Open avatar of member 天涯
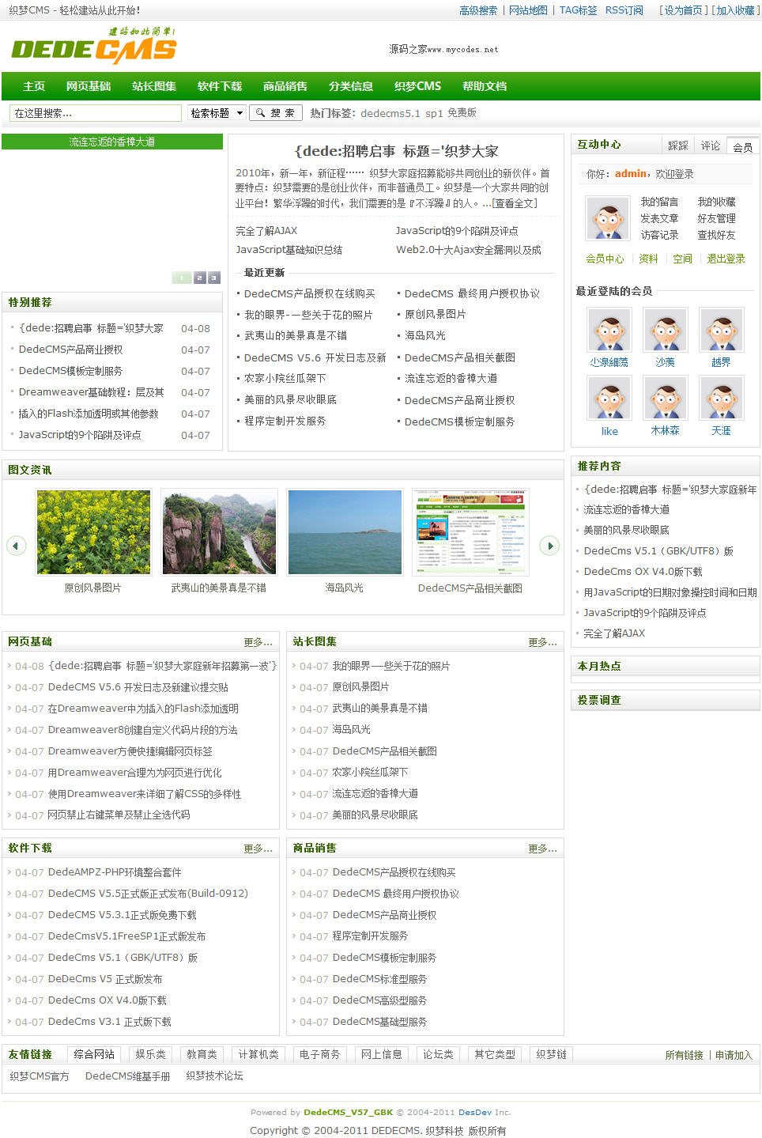This screenshot has width=762, height=1138. click(721, 398)
